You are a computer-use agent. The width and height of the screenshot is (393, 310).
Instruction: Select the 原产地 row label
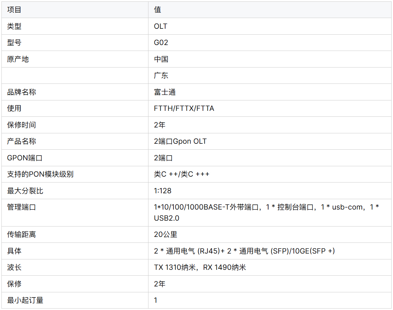point(18,59)
